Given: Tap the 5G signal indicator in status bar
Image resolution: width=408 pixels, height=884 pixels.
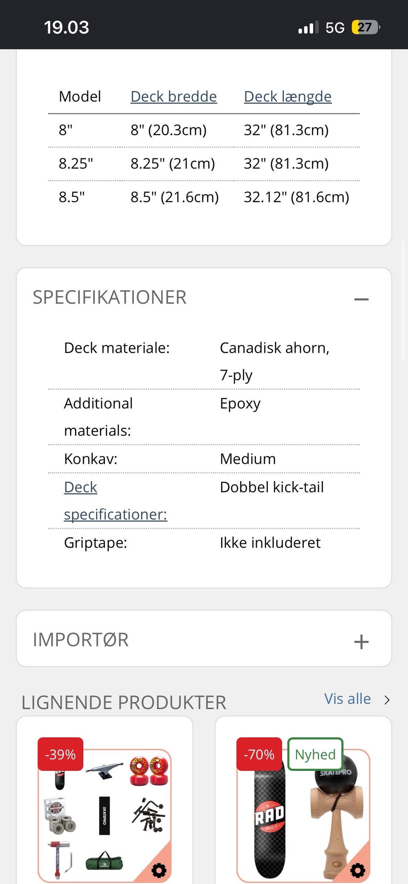Looking at the screenshot, I should [x=335, y=28].
